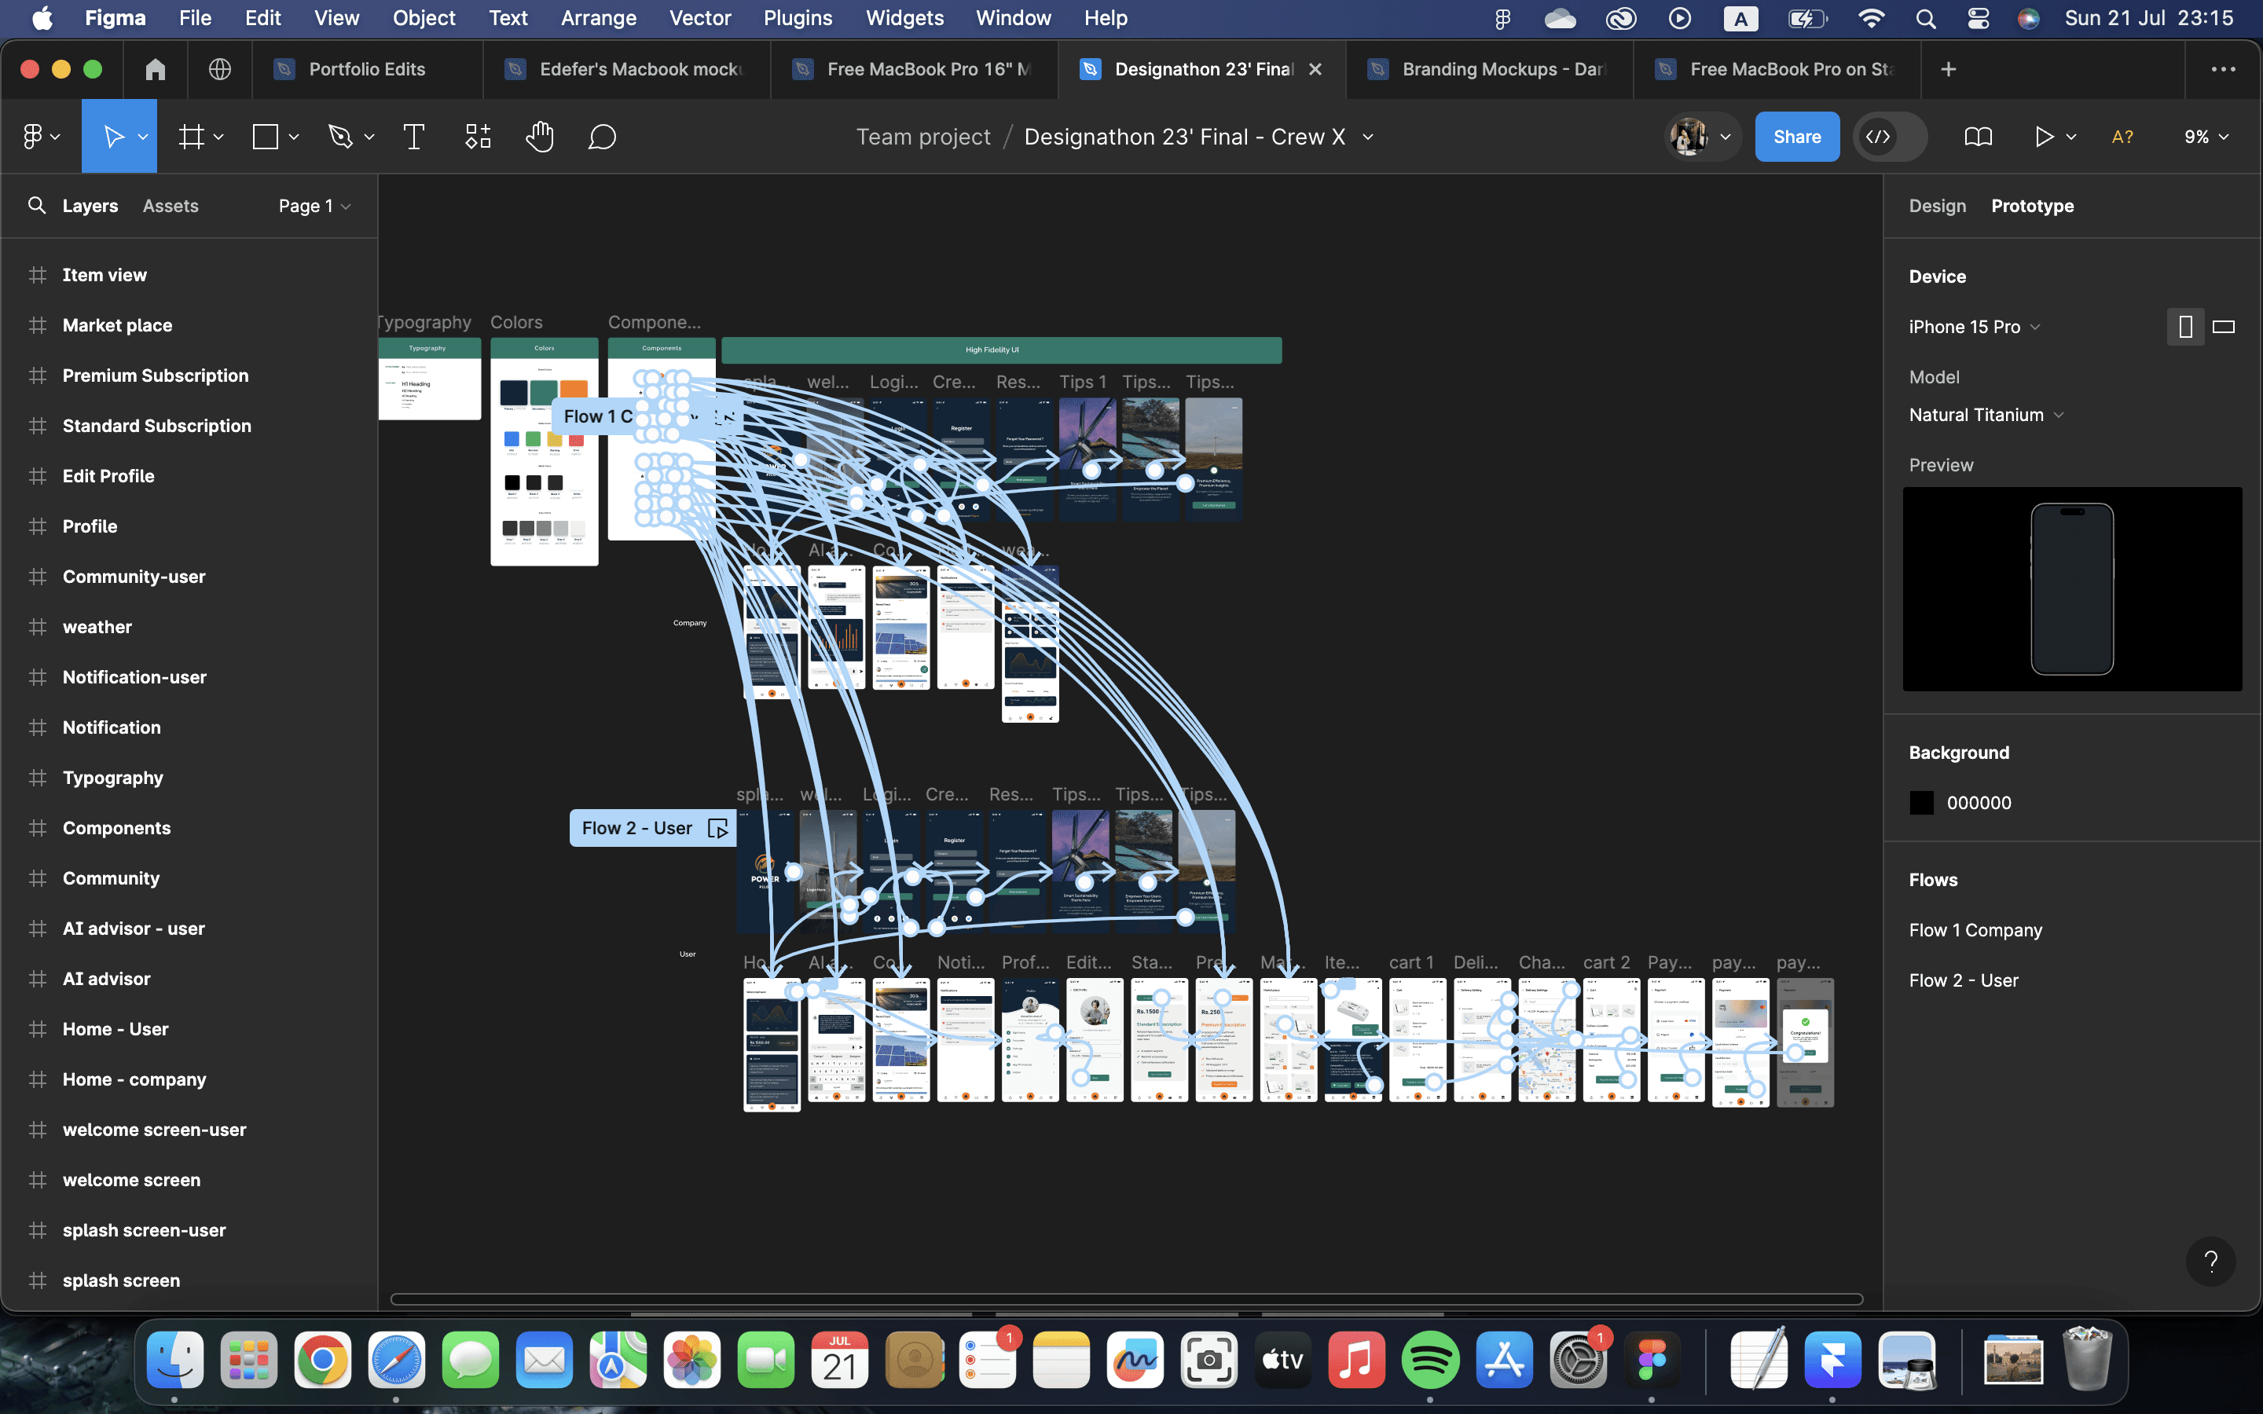Search layers with magnifier icon
Viewport: 2263px width, 1414px height.
coord(36,206)
